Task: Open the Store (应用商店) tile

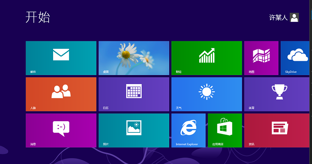Action: click(225, 131)
